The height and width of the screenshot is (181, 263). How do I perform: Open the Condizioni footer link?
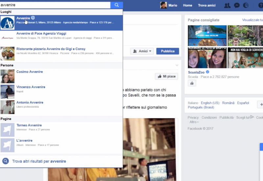(209, 117)
